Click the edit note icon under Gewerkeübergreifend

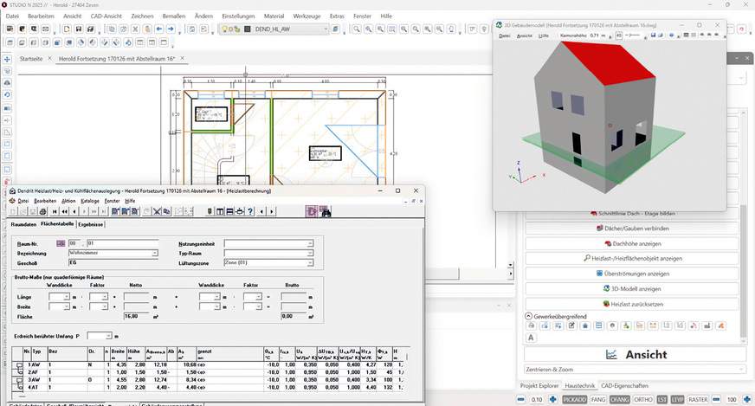click(x=571, y=326)
